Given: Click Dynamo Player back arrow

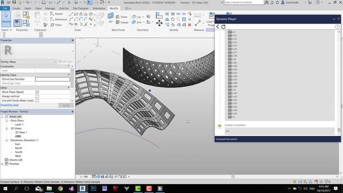Looking at the screenshot, I should [x=218, y=27].
